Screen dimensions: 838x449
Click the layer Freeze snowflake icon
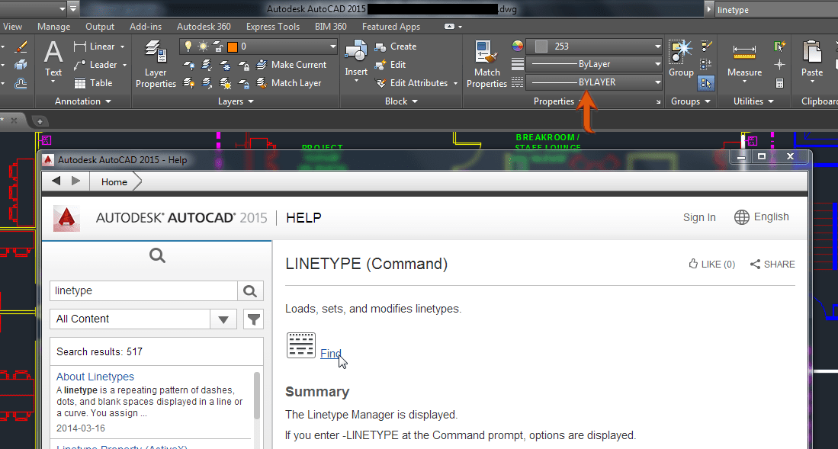tap(226, 66)
